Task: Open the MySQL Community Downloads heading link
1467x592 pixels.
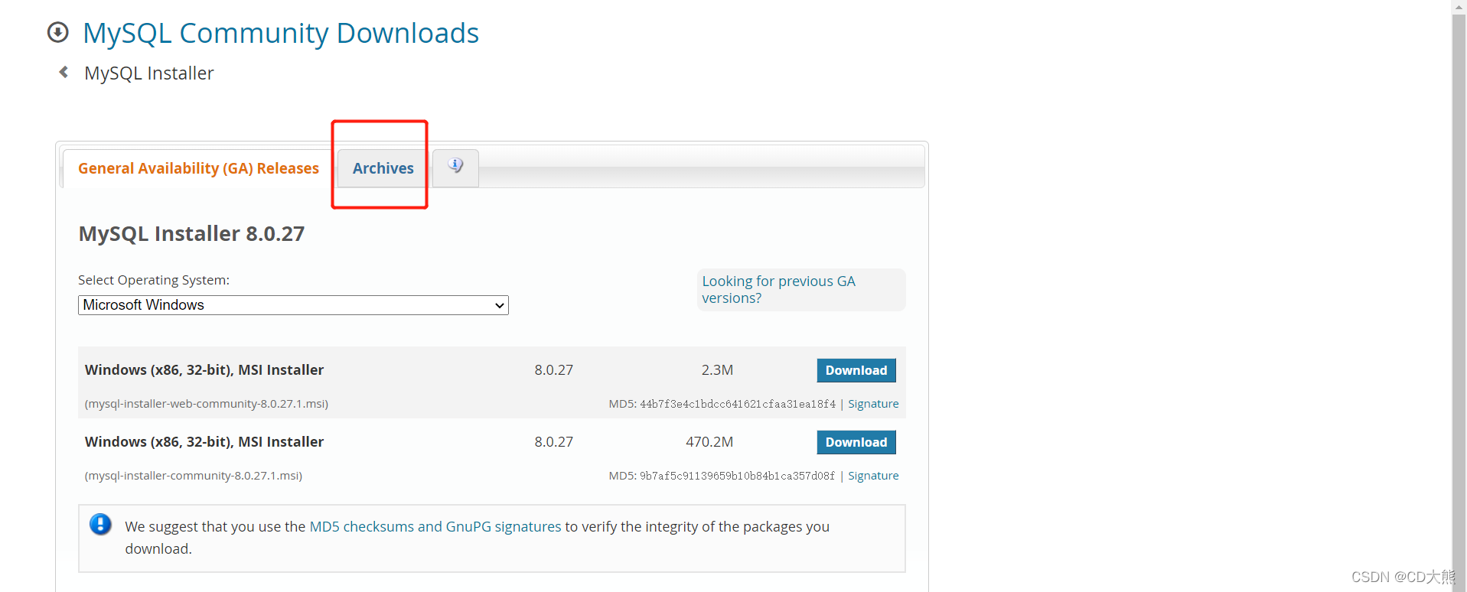Action: click(x=281, y=33)
